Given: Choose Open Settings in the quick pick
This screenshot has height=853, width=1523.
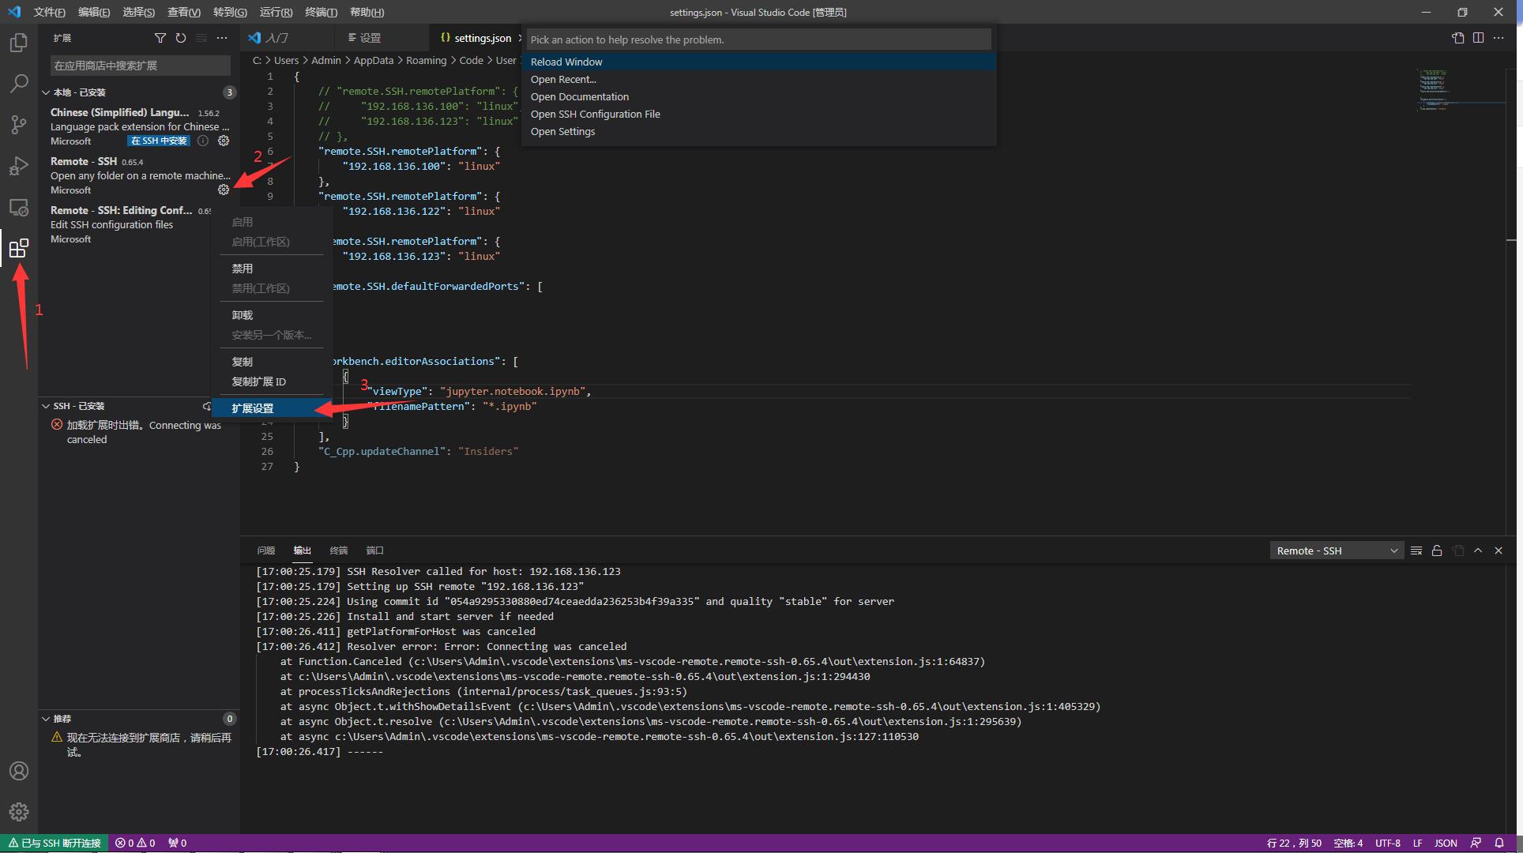Looking at the screenshot, I should 758,131.
